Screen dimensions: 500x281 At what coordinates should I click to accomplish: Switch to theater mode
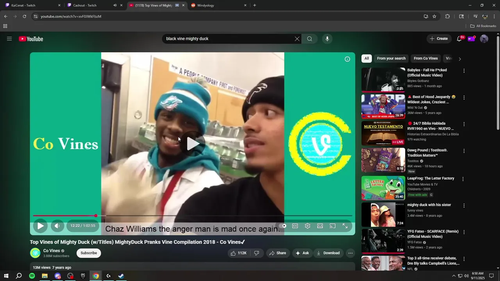point(320,226)
